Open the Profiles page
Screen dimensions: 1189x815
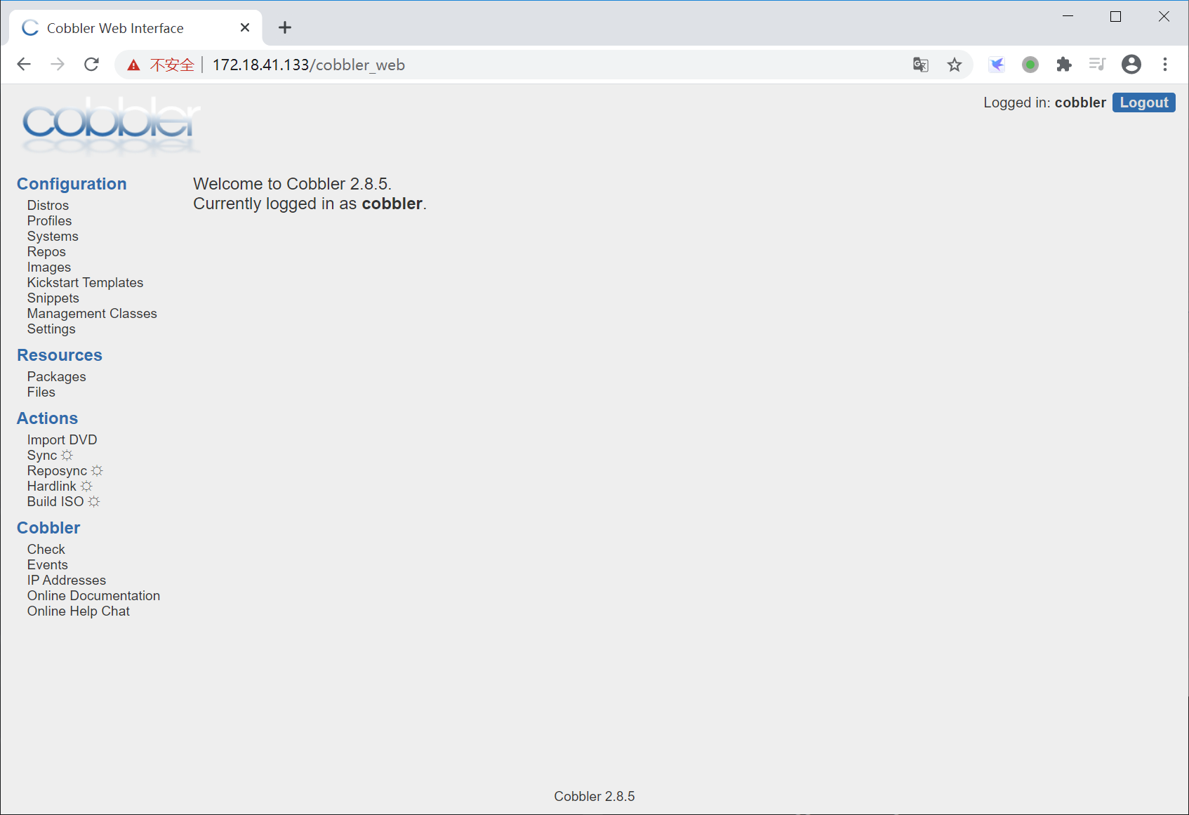50,221
